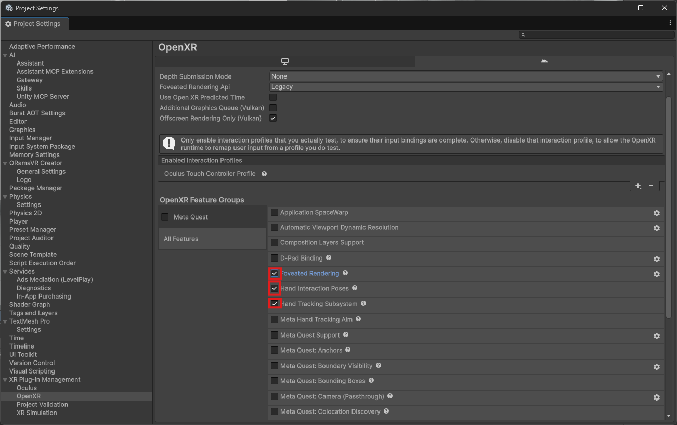Remove interaction profile with minus button
677x425 pixels.
pyautogui.click(x=651, y=186)
